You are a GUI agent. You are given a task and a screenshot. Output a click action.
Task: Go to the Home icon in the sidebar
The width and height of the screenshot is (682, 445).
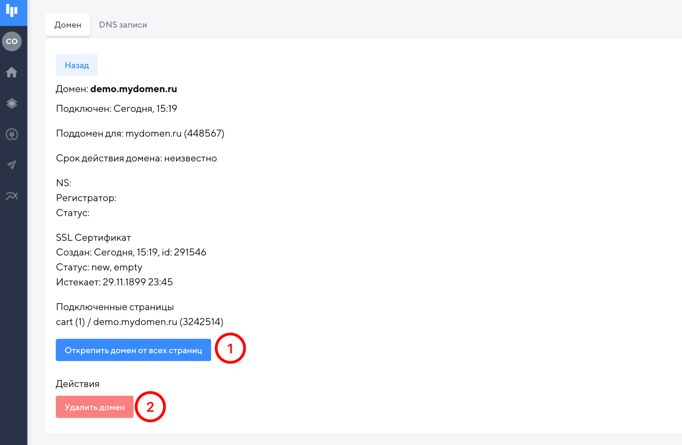(12, 73)
